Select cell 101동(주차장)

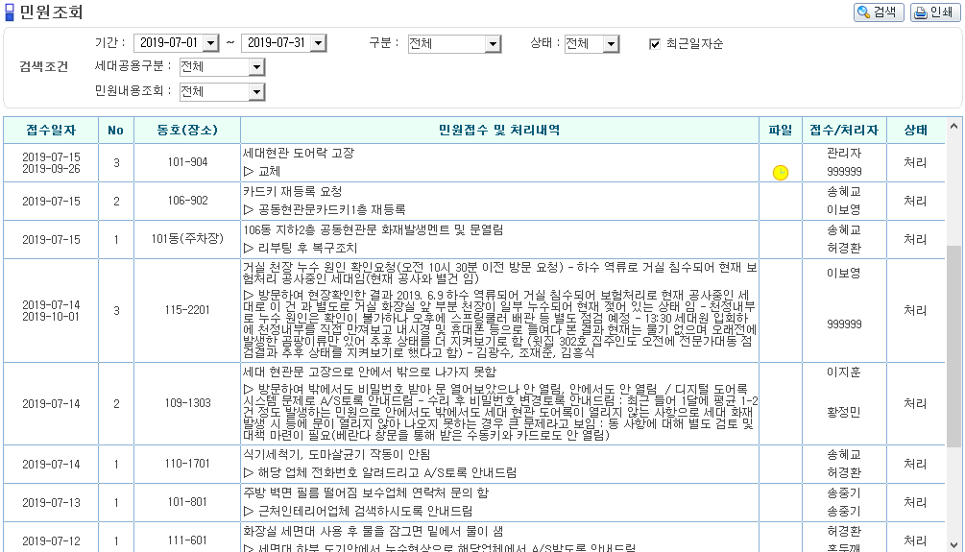click(x=187, y=239)
